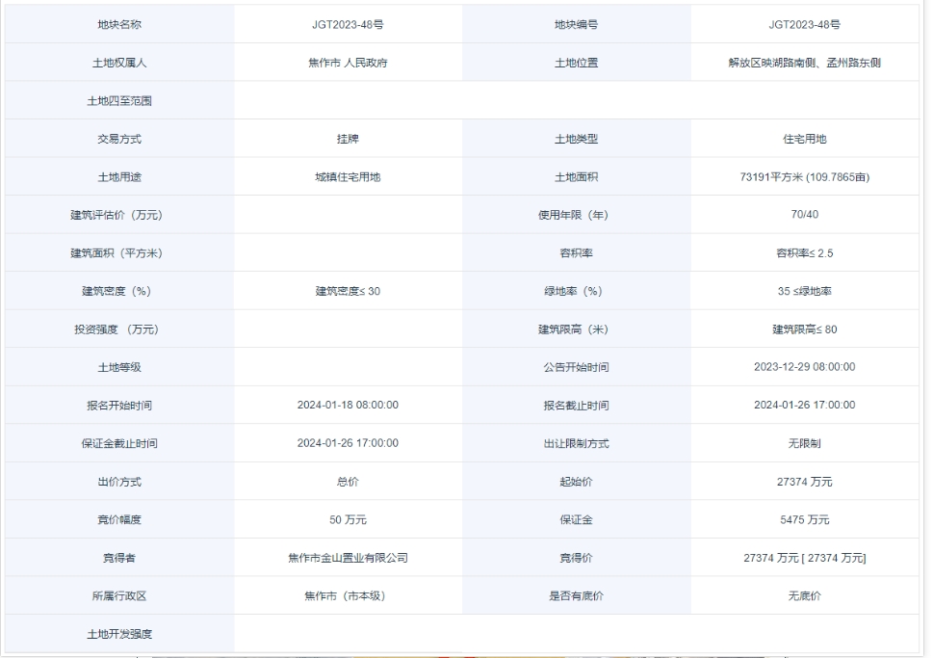Image resolution: width=933 pixels, height=658 pixels.
Task: Click the deposit amount 5475 万元
Action: click(x=804, y=520)
